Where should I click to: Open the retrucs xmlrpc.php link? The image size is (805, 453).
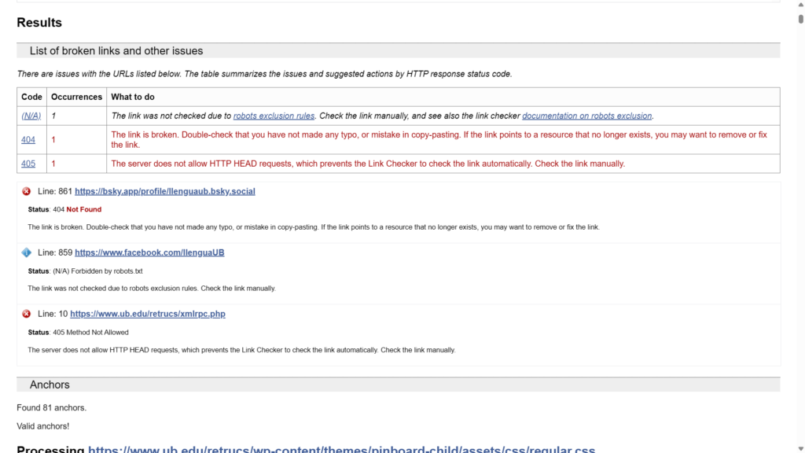tap(148, 314)
